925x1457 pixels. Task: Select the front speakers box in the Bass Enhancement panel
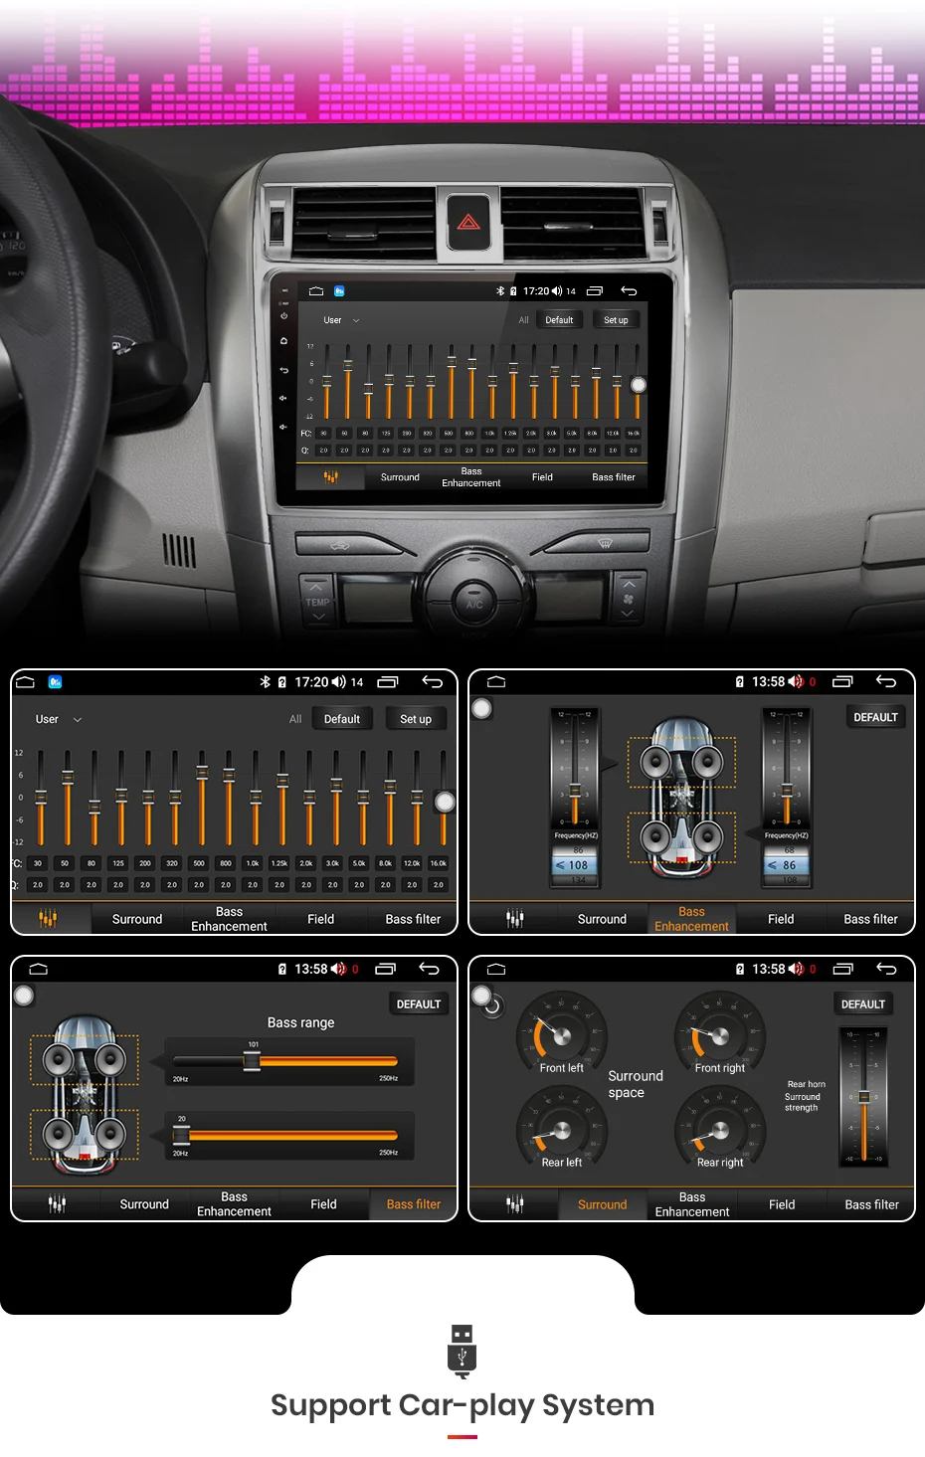point(681,762)
